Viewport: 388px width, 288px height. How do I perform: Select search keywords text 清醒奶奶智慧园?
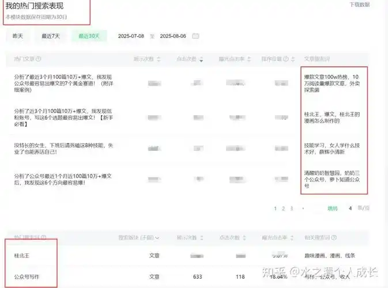tap(332, 179)
